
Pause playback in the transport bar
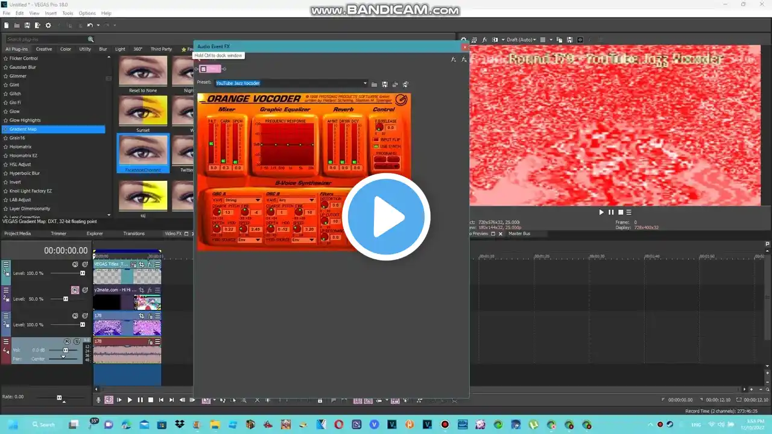click(140, 400)
